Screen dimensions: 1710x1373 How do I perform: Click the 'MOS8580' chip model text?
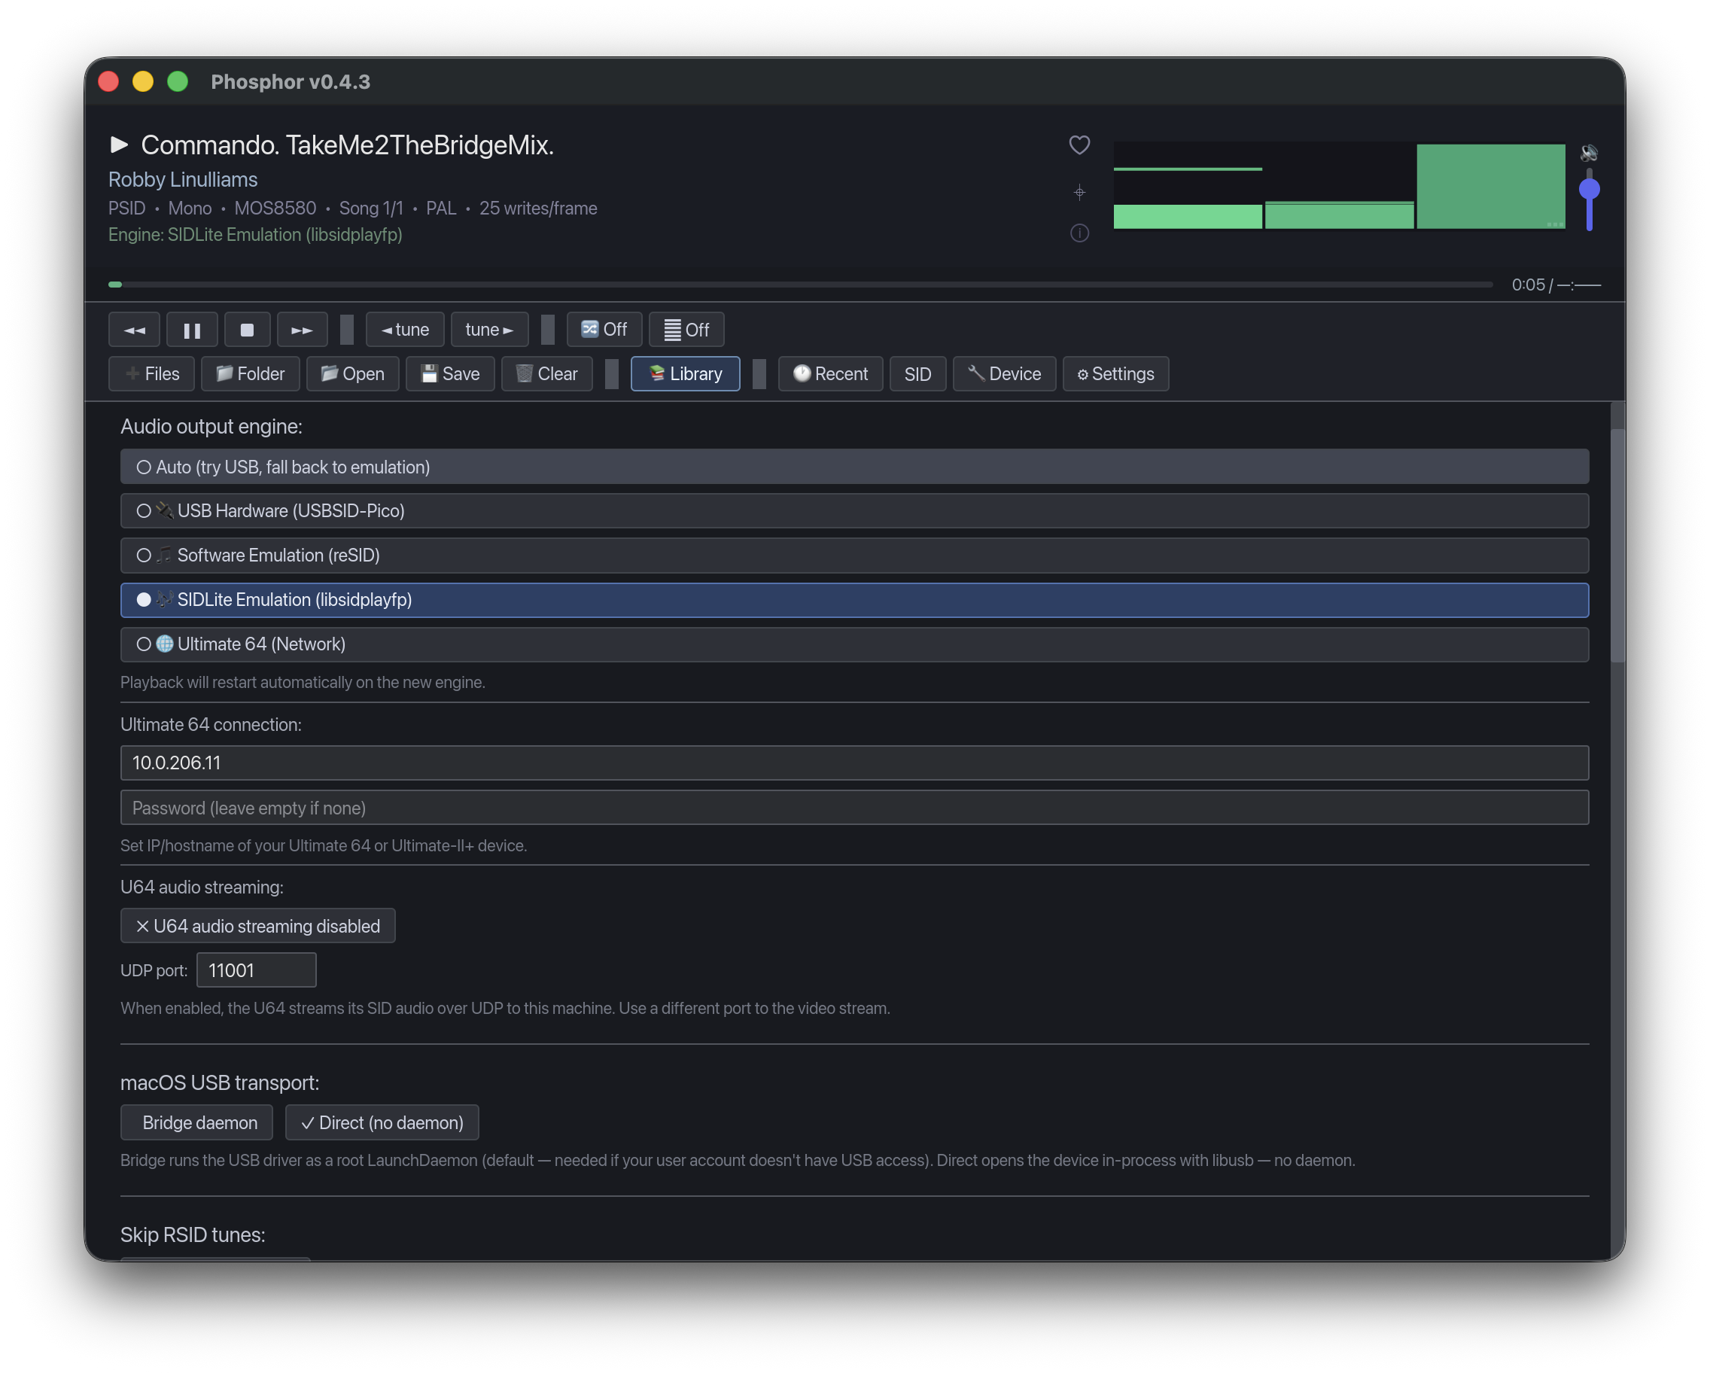tap(275, 209)
